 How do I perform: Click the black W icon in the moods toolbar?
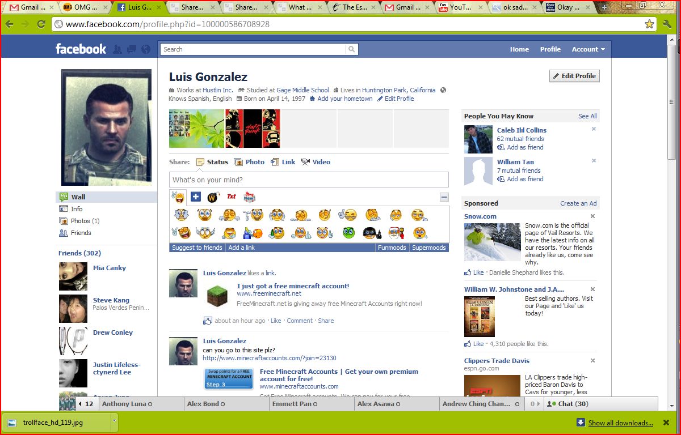(213, 197)
